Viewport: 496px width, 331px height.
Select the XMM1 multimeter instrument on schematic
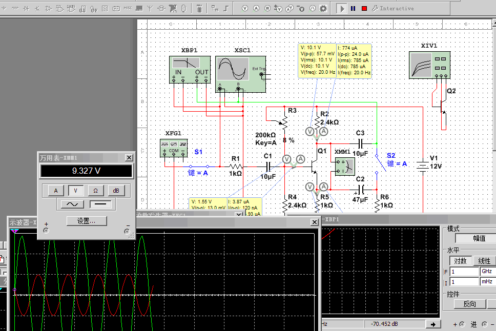[x=345, y=167]
